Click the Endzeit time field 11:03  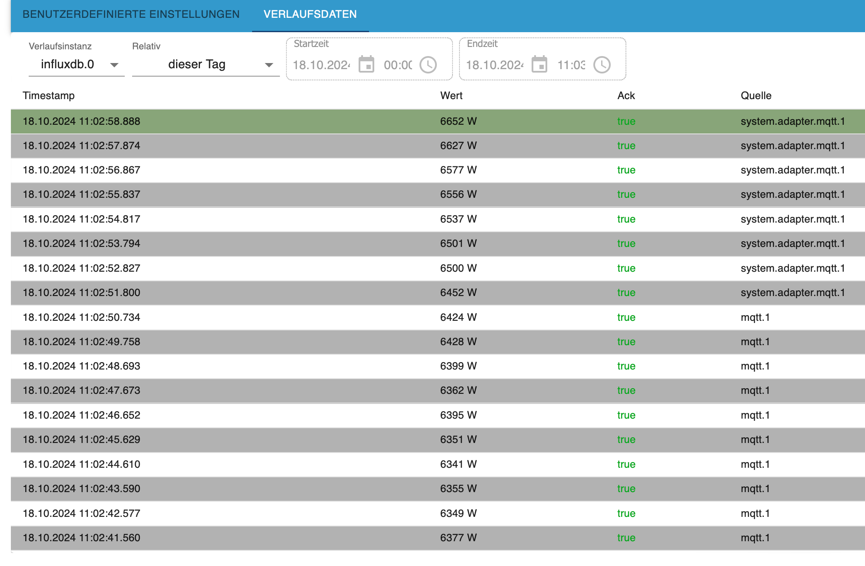(x=571, y=65)
